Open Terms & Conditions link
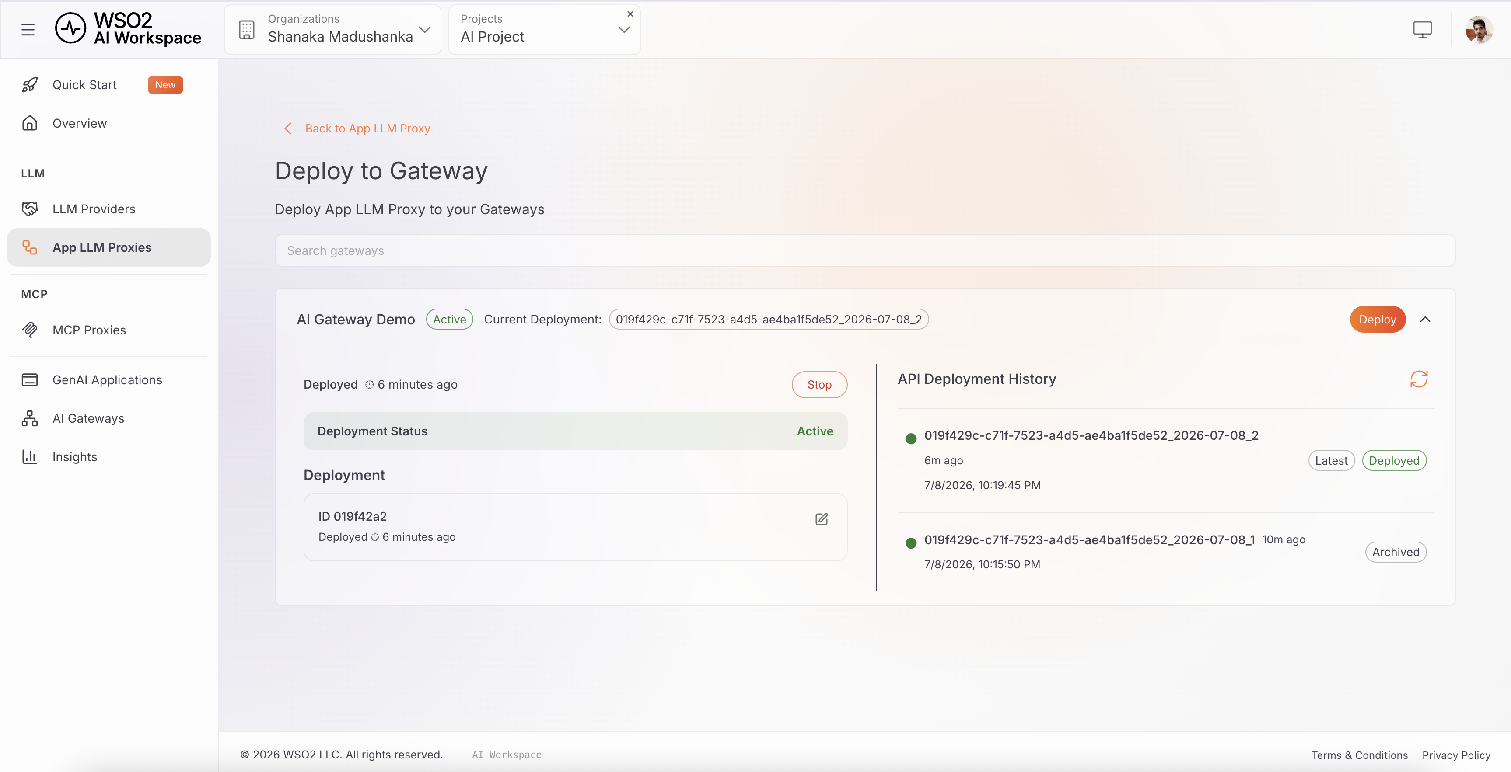 pyautogui.click(x=1359, y=755)
